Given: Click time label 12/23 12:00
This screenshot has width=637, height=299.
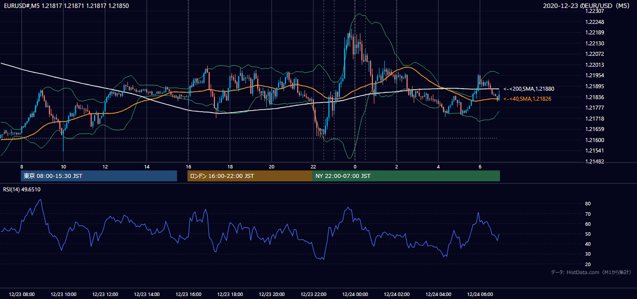Looking at the screenshot, I should [x=105, y=295].
